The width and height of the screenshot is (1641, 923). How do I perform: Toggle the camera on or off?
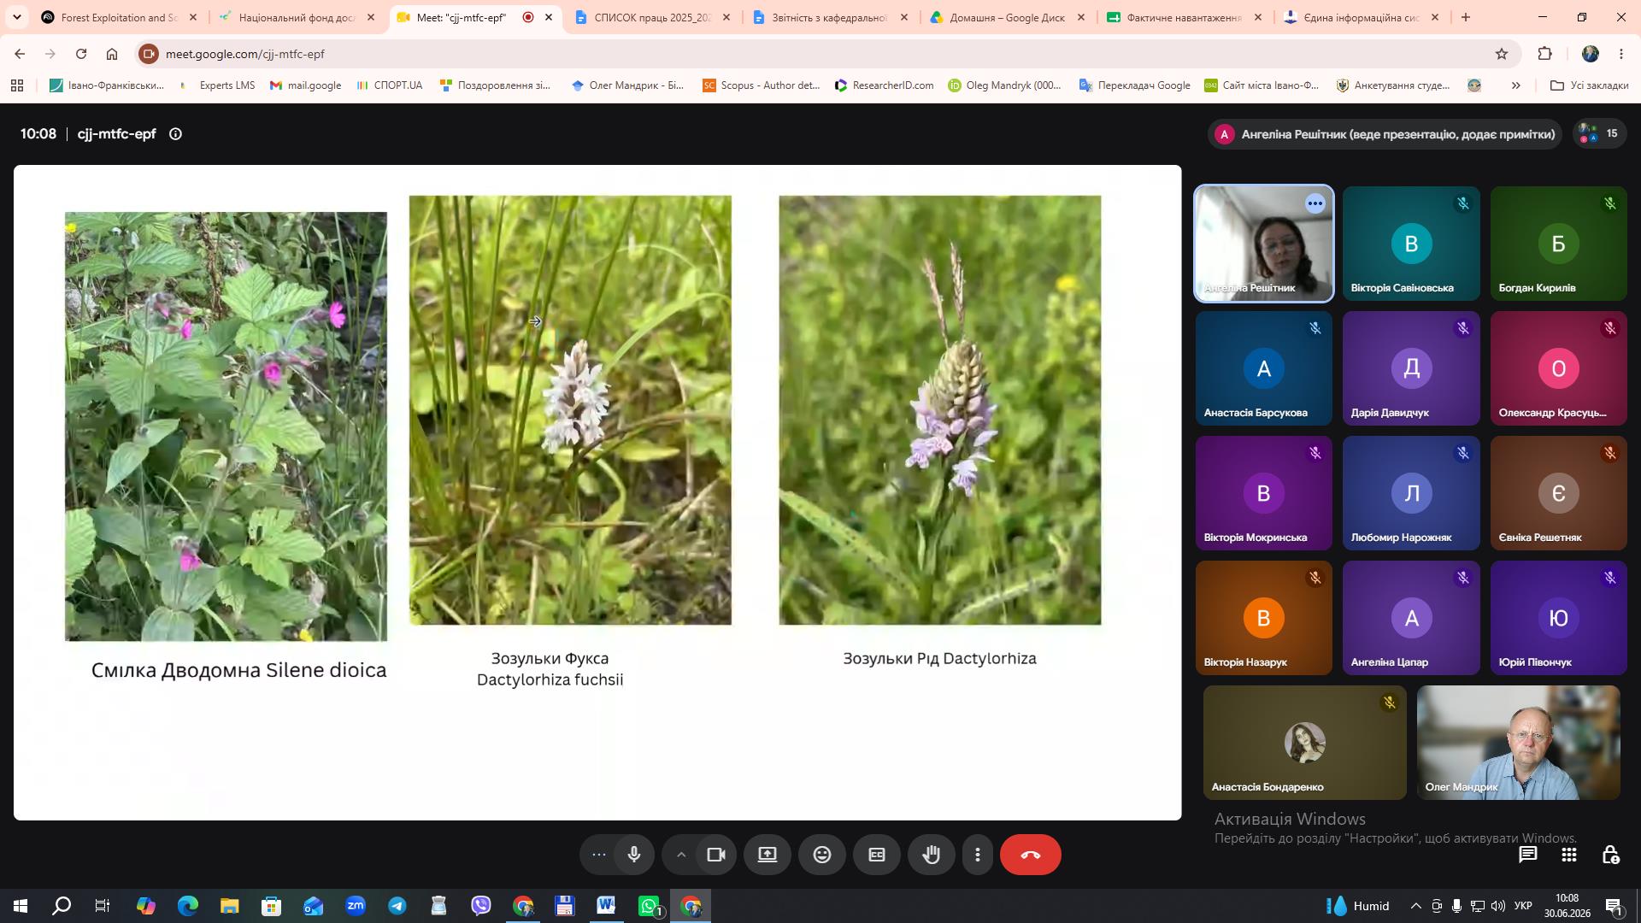coord(716,855)
